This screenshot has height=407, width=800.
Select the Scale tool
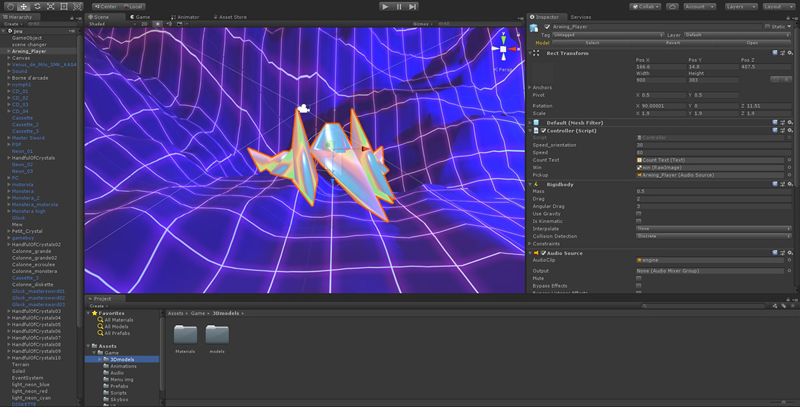pyautogui.click(x=51, y=6)
